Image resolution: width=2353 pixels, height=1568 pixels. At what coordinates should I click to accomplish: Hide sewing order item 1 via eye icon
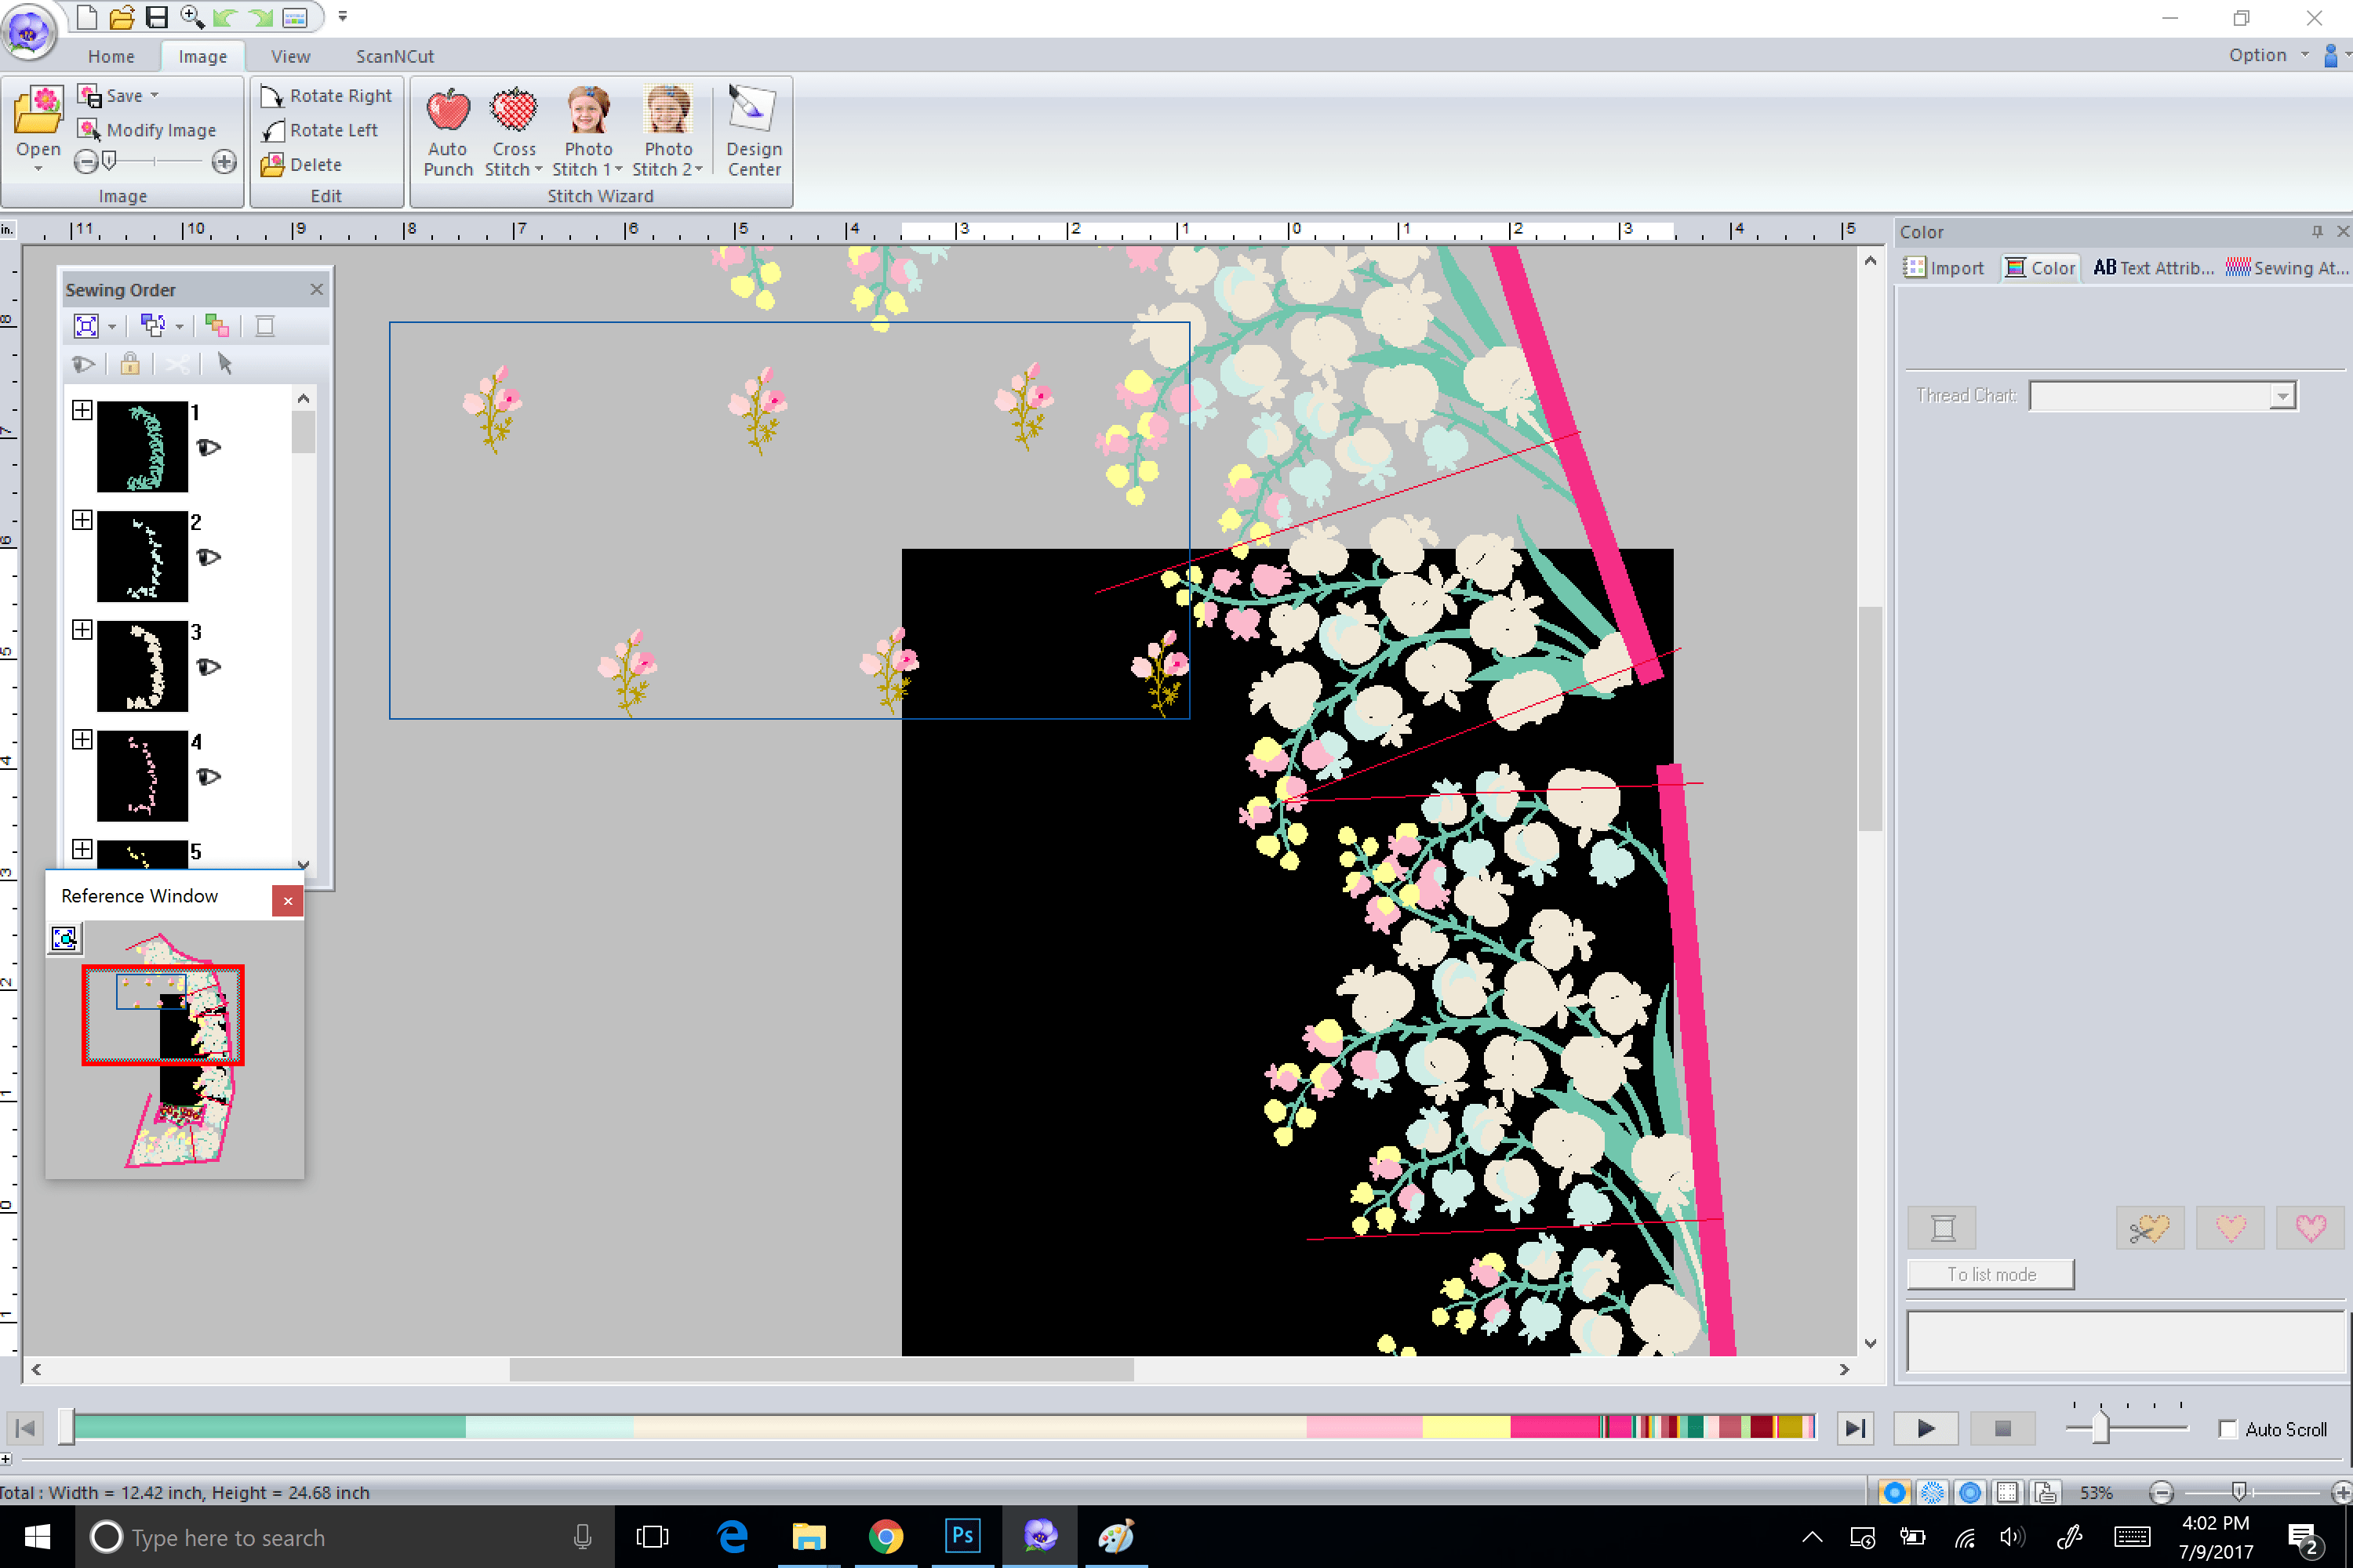208,447
